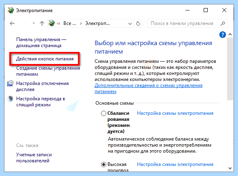This screenshot has height=176, width=238.
Task: Go up one level with up arrow
Action: tap(42, 23)
